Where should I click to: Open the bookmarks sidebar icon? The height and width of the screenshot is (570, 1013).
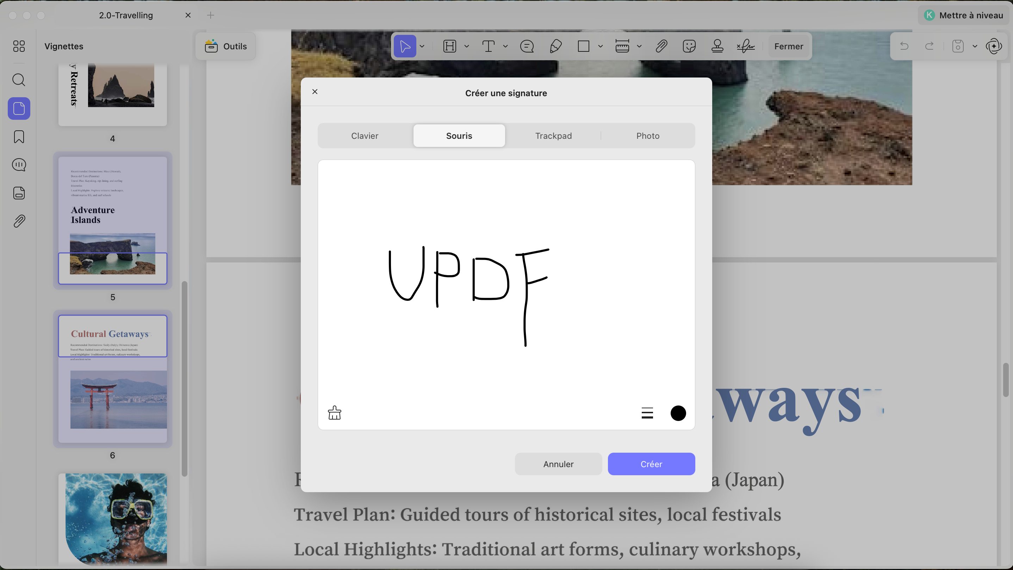[x=19, y=137]
